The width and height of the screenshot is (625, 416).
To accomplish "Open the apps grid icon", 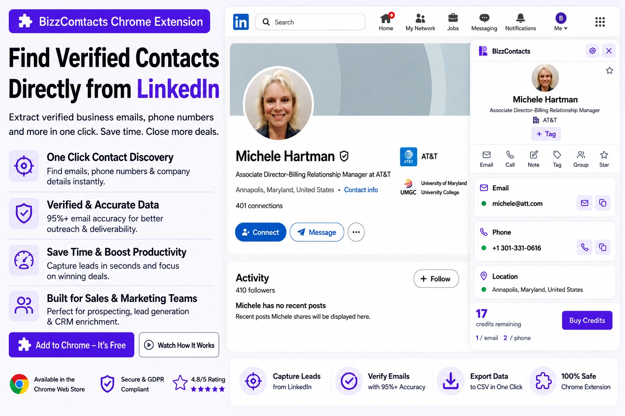I will pos(600,22).
